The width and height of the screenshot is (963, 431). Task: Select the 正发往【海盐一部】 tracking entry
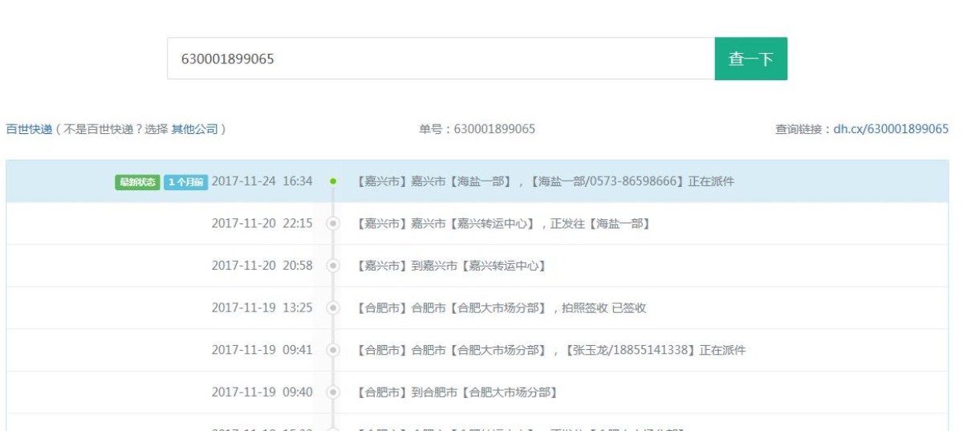[503, 224]
